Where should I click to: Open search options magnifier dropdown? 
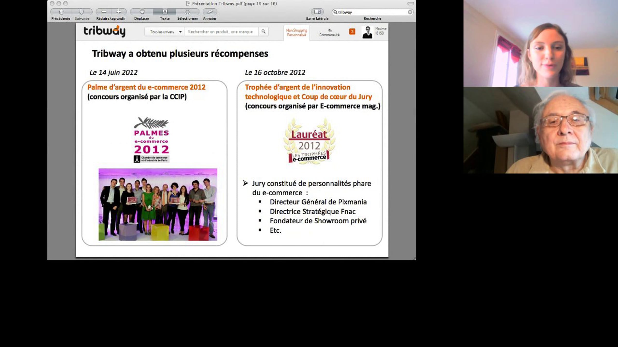click(x=335, y=12)
